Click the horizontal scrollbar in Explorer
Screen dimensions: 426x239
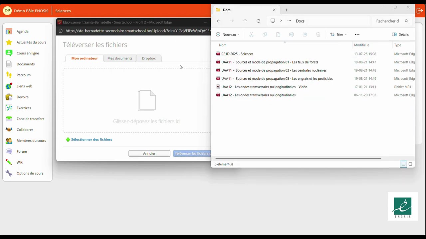[298, 158]
